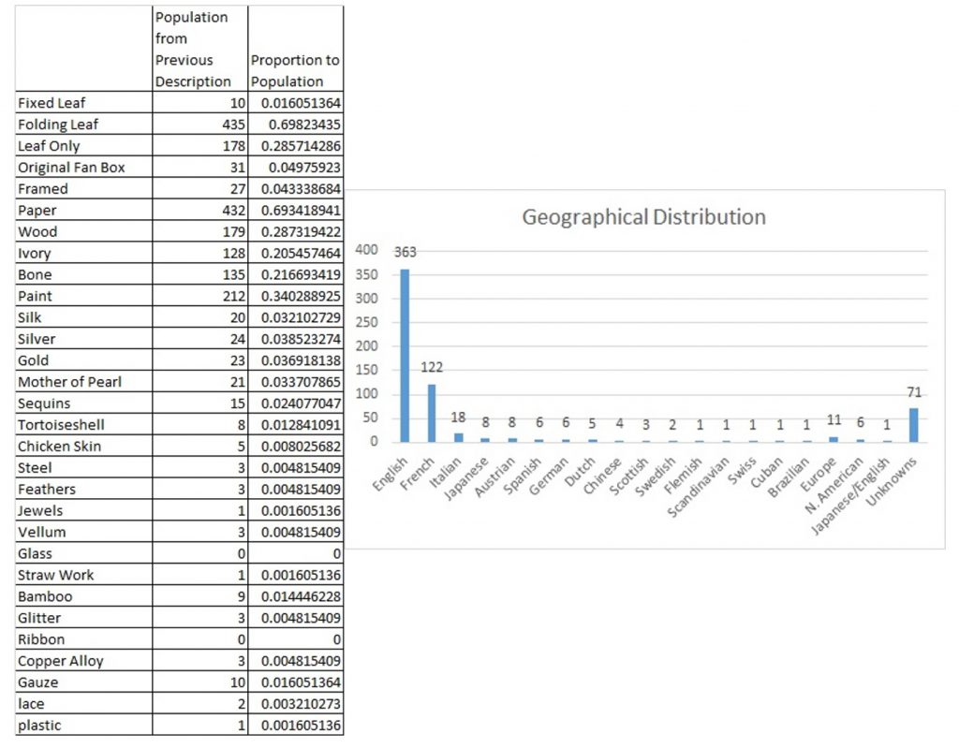Select the proportion cell 0.285714286

pos(296,145)
